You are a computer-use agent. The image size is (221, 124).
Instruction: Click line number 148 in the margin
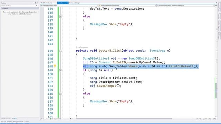(x=50, y=66)
